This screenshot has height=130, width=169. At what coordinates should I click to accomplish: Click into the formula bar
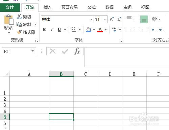tap(127, 57)
